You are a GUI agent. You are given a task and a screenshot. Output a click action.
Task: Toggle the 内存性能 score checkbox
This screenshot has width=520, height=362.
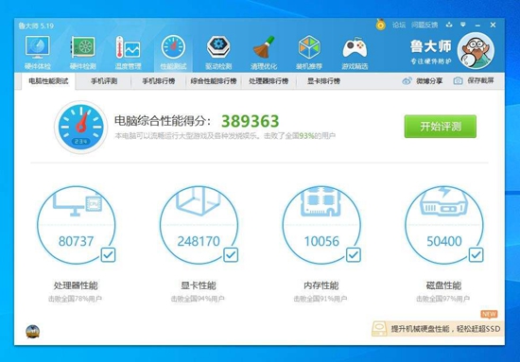click(354, 254)
